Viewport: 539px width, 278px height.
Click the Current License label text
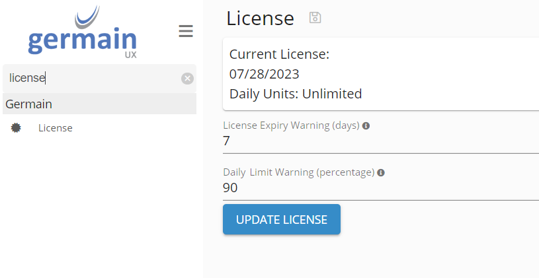pyautogui.click(x=279, y=54)
